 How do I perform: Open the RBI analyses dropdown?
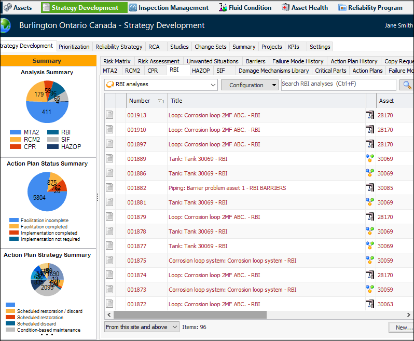[161, 85]
